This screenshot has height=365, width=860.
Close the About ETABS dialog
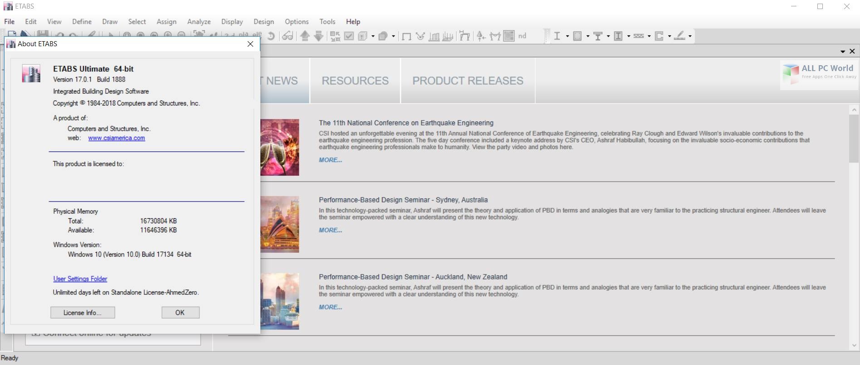250,44
